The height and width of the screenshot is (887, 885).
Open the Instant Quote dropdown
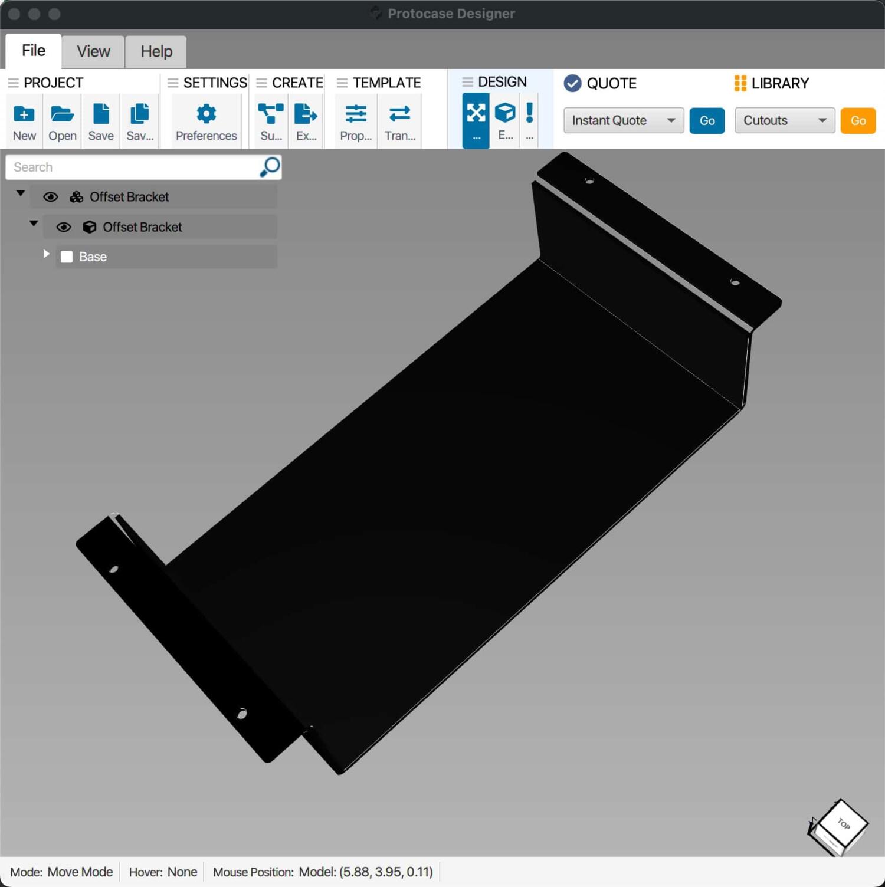623,120
